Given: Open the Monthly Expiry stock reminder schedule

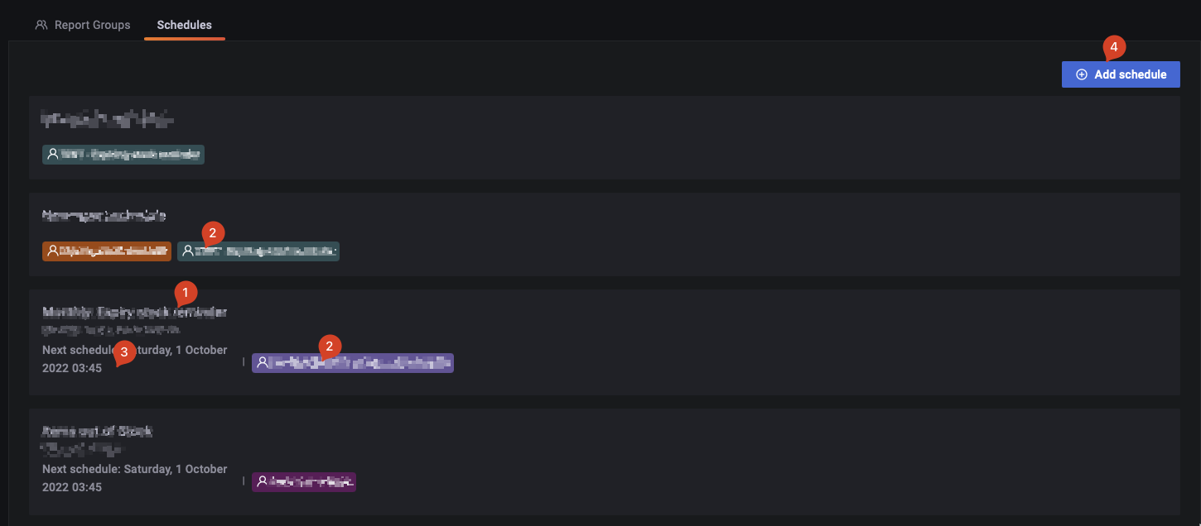Looking at the screenshot, I should 134,313.
